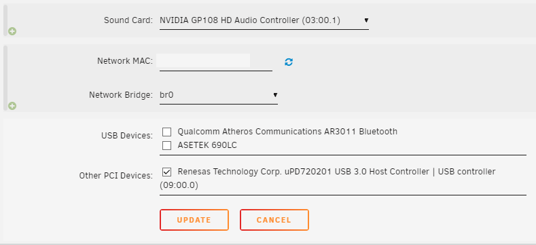The height and width of the screenshot is (245, 536).
Task: Open the br0 network bridge selector
Action: (x=219, y=95)
